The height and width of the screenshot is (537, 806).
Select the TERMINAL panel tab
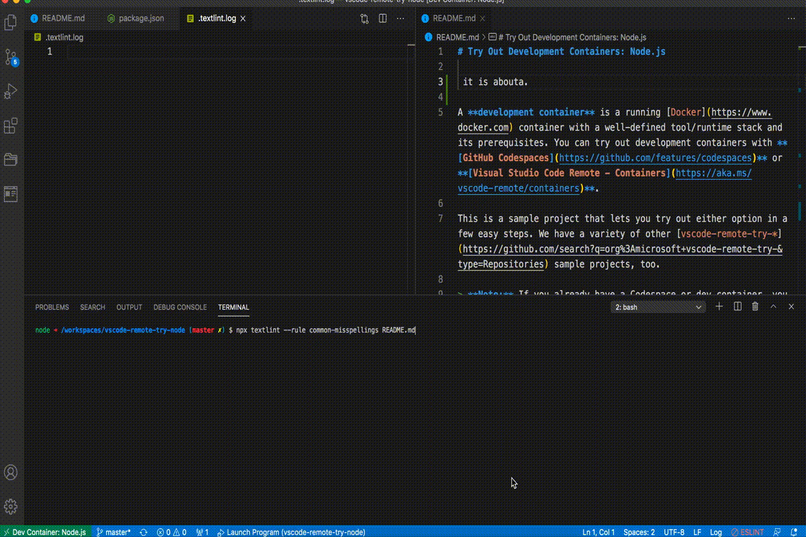234,307
